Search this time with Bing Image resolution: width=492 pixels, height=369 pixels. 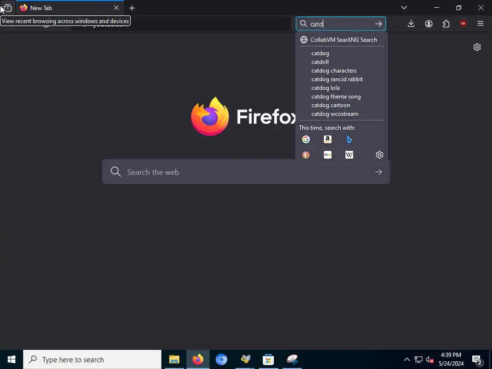(349, 139)
